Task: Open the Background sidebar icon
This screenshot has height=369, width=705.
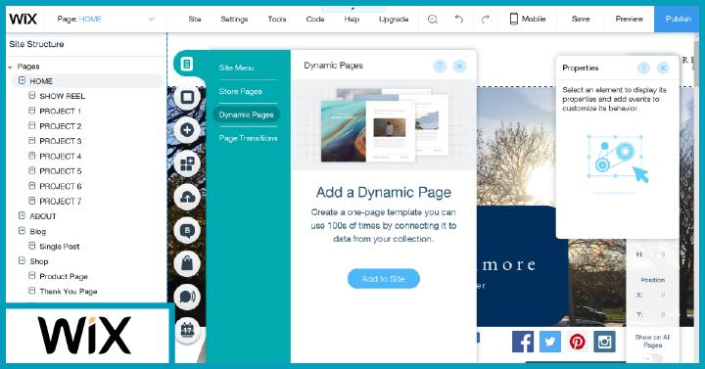Action: 187,97
